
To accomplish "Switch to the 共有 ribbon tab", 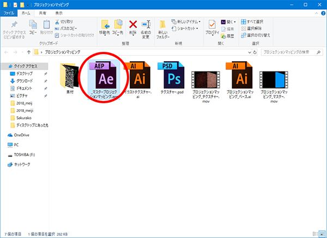I will pyautogui.click(x=42, y=13).
